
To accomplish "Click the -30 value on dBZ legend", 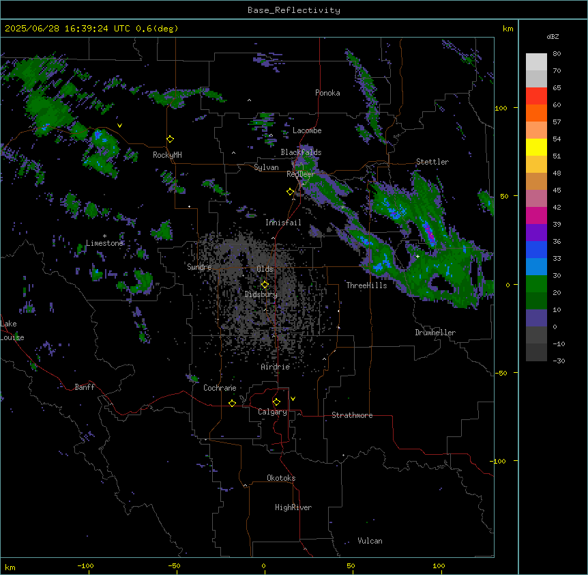I will tap(559, 361).
